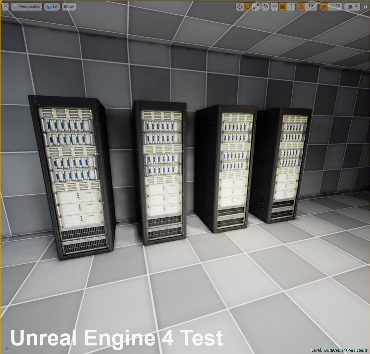Maximize or restore the viewport

[365, 7]
